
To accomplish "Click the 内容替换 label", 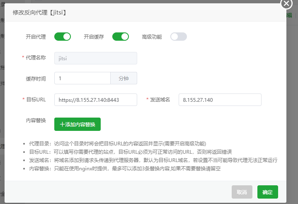I will click(x=36, y=120).
